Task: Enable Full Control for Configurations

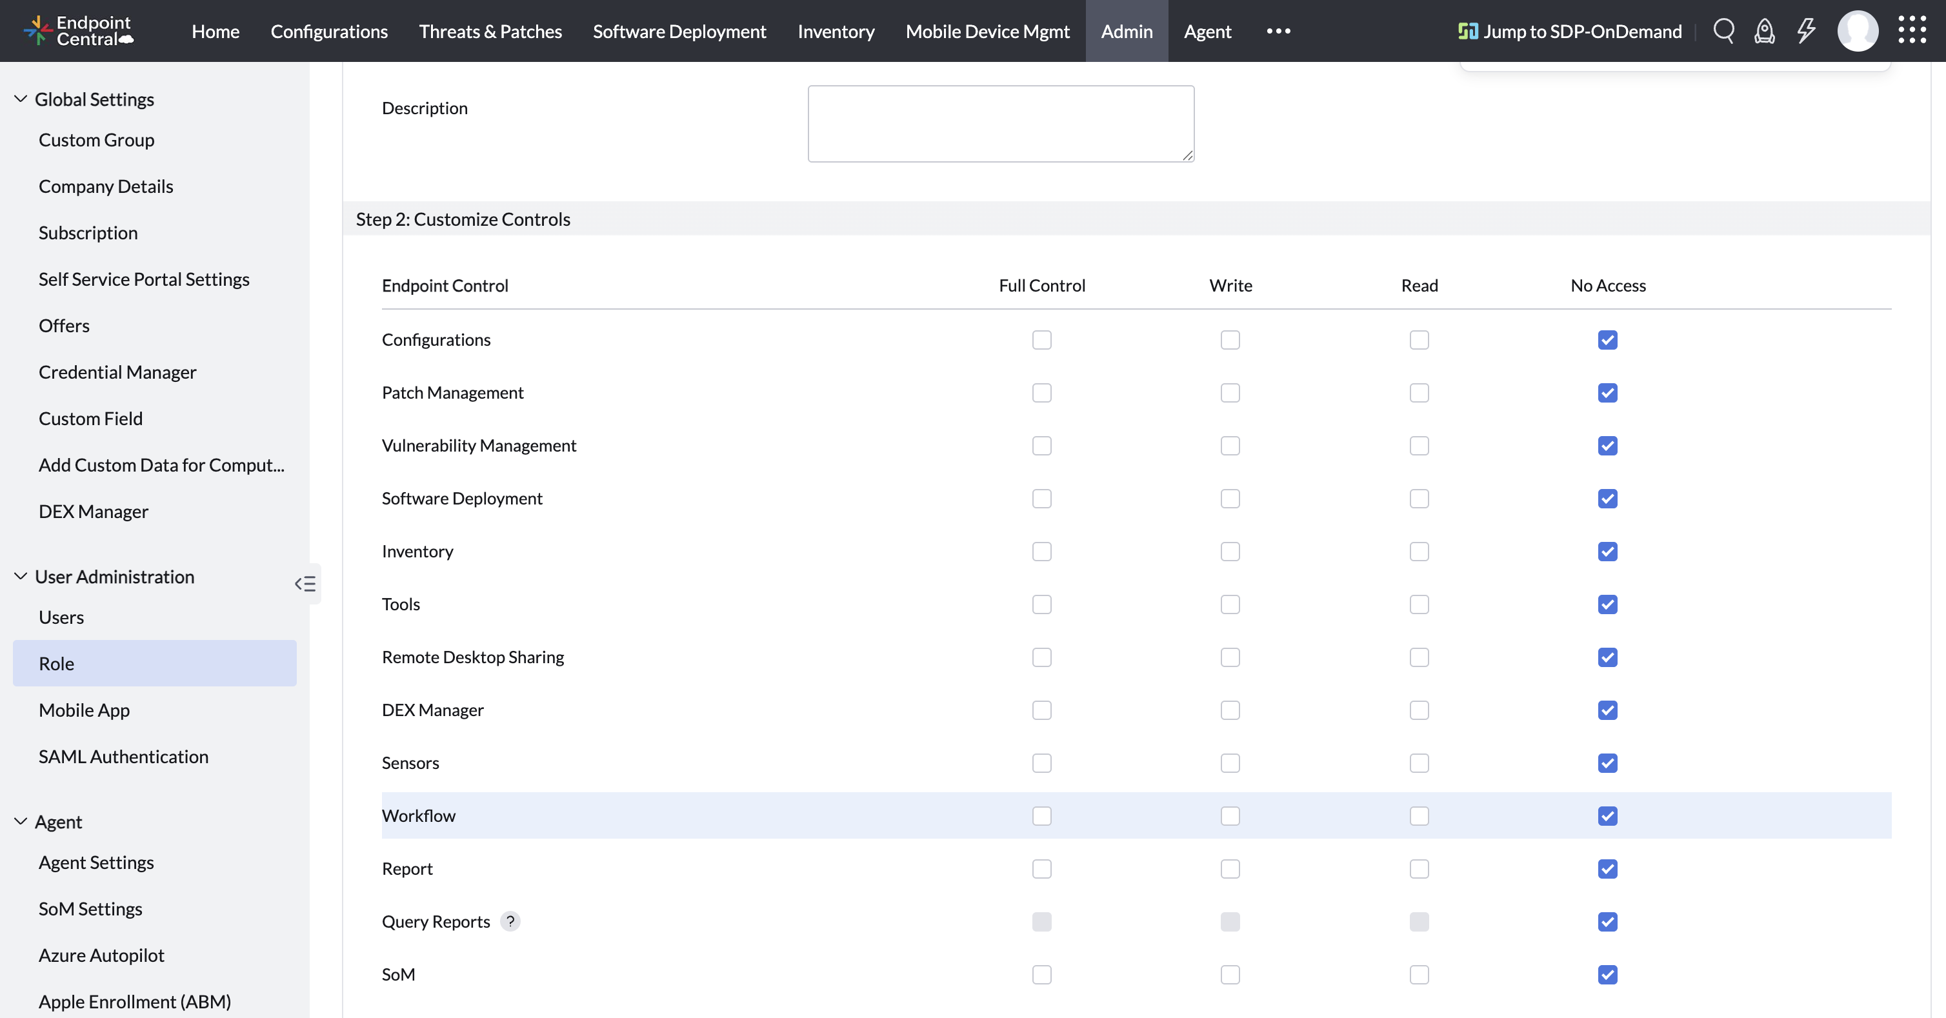Action: [x=1042, y=341]
